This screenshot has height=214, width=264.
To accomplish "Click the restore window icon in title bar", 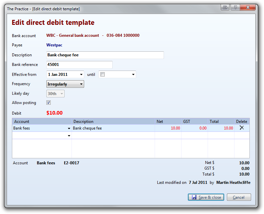I will pyautogui.click(x=225, y=7).
